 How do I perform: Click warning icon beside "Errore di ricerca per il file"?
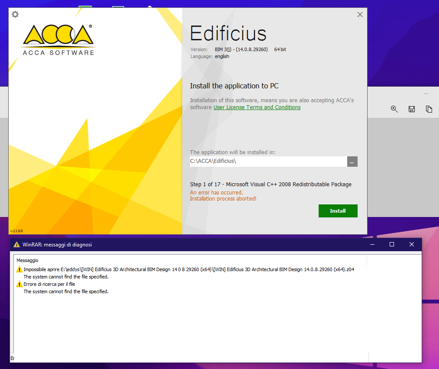[19, 285]
